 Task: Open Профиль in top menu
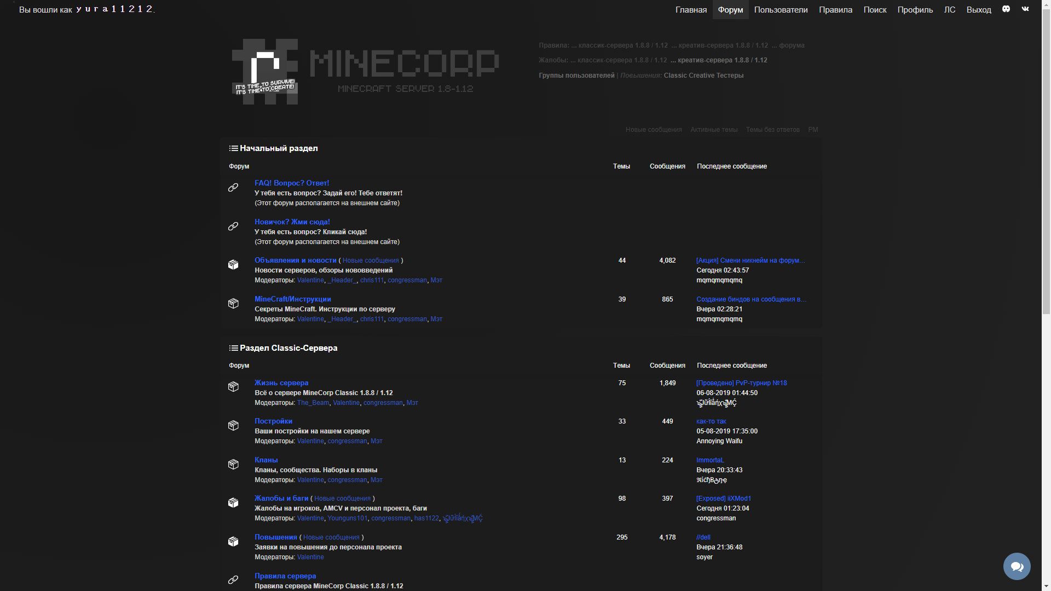pyautogui.click(x=915, y=9)
